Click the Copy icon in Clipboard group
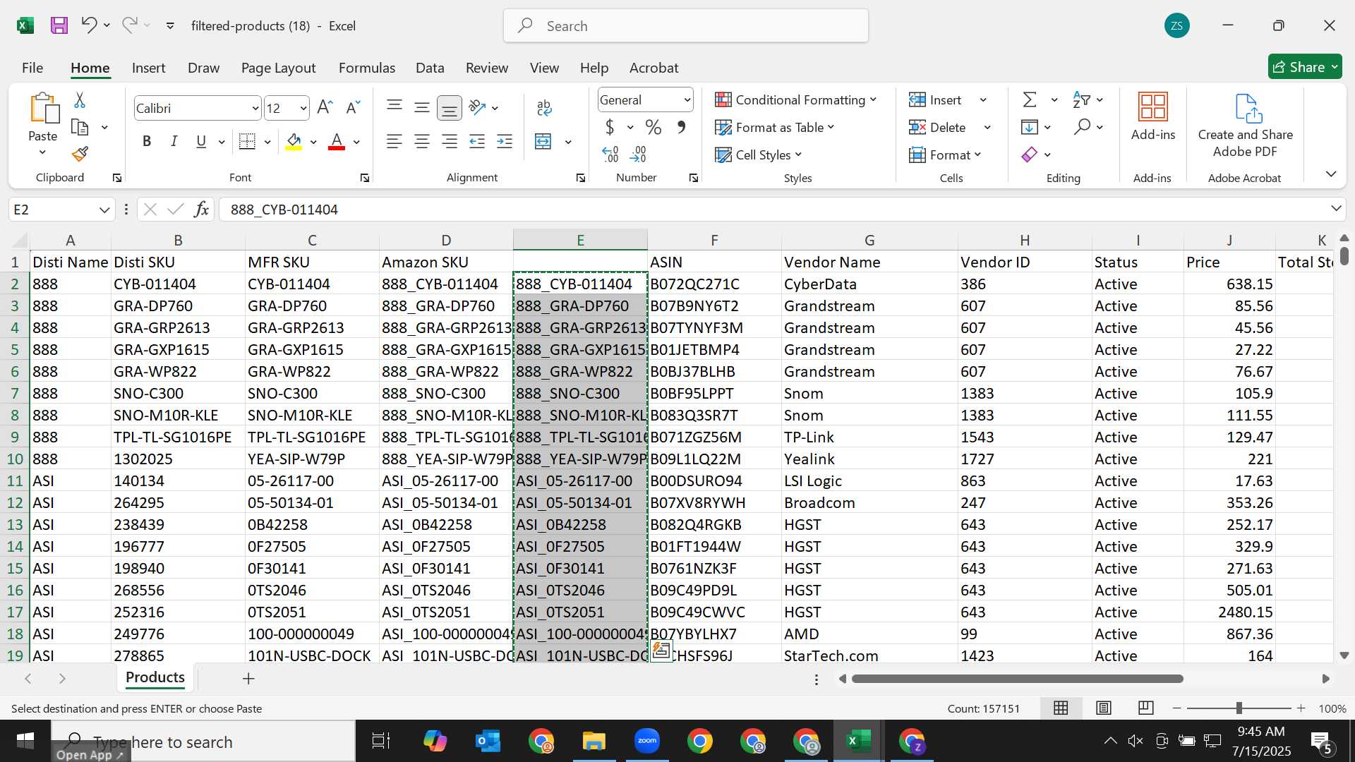1355x762 pixels. point(80,128)
